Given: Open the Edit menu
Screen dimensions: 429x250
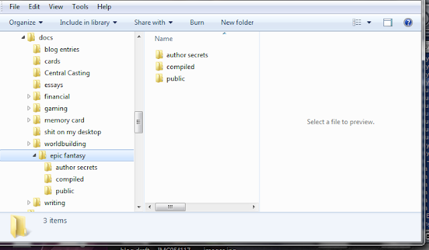Looking at the screenshot, I should 34,7.
